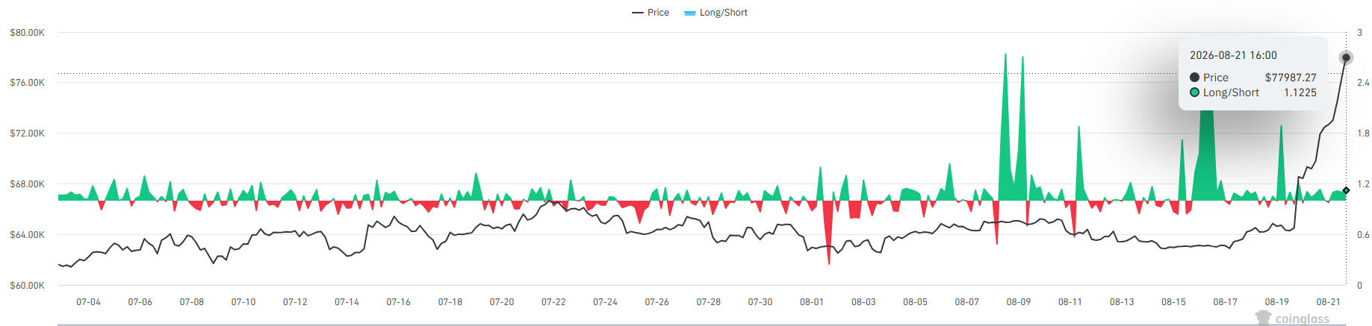The width and height of the screenshot is (1372, 326).
Task: Click the 07-22 date label
Action: tap(553, 302)
